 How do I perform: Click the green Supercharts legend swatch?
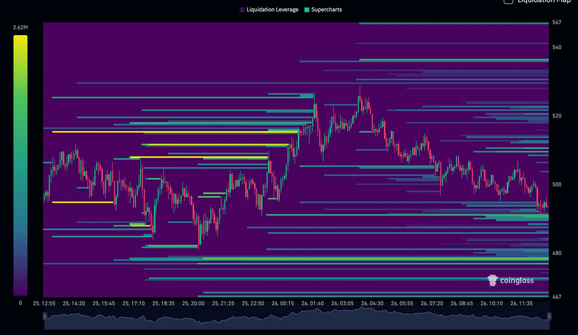click(306, 9)
